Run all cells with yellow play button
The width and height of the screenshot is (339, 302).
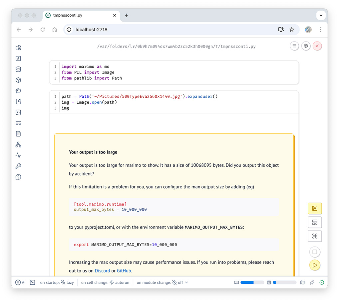[x=315, y=265]
